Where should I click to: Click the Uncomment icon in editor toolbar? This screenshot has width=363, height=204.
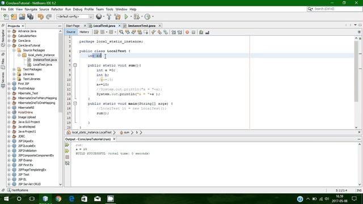coord(207,32)
